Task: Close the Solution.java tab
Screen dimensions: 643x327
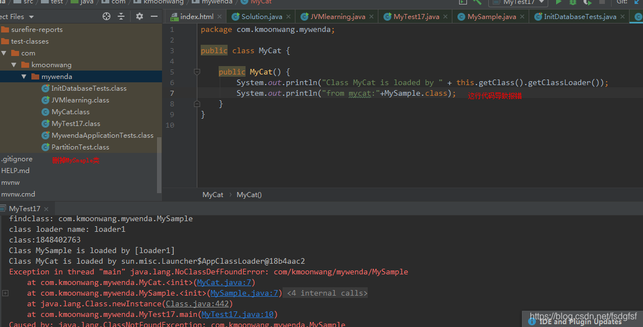Action: click(288, 17)
